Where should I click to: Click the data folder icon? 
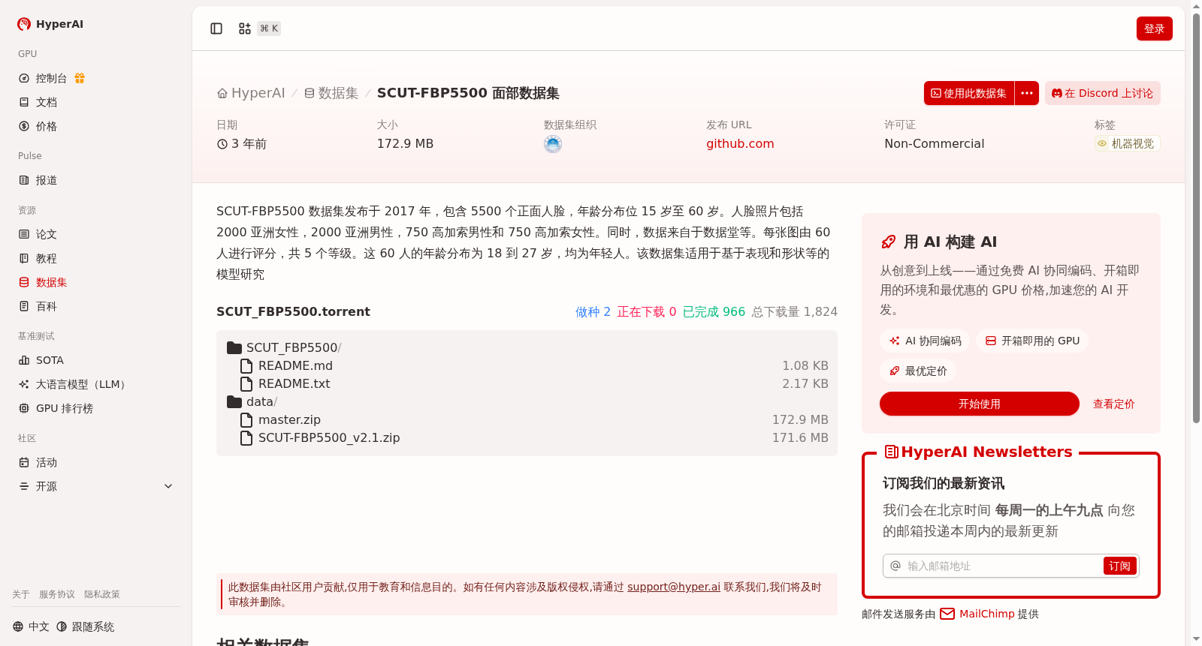tap(234, 401)
